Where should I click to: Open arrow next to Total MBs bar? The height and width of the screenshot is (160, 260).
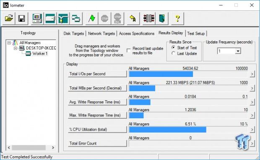click(x=252, y=88)
